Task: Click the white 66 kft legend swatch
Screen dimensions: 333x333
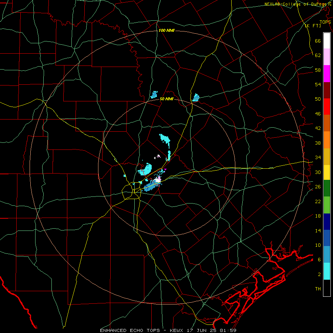Action: (x=327, y=41)
